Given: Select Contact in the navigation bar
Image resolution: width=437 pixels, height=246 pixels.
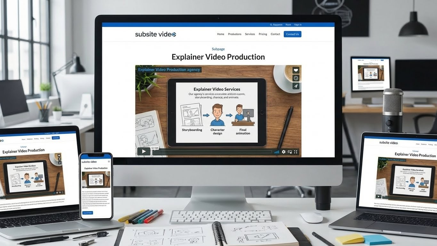Looking at the screenshot, I should pos(275,34).
